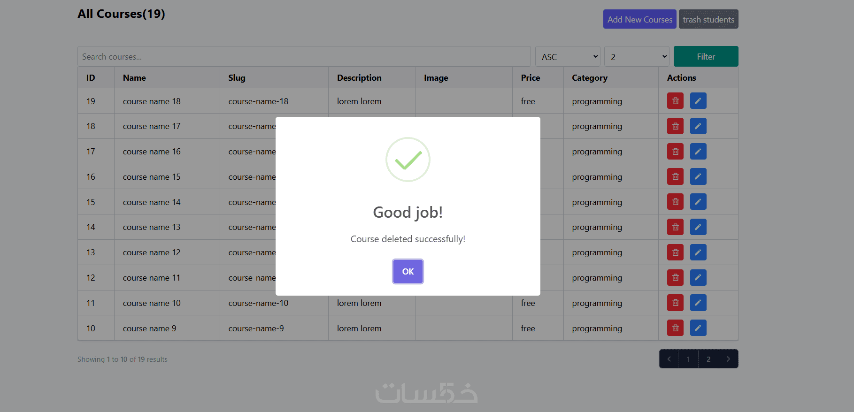Delete course name 13 using trash icon
The width and height of the screenshot is (854, 412).
675,227
